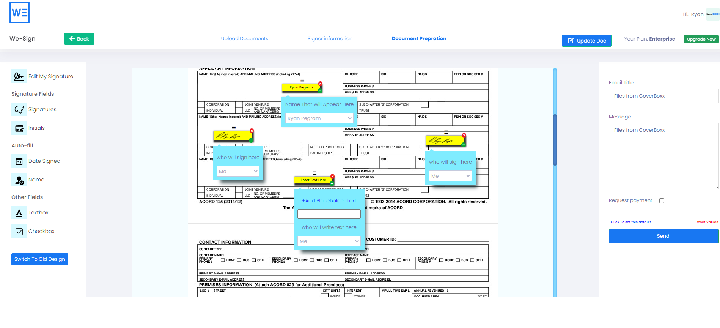Click the drag handle above left signature field
The height and width of the screenshot is (328, 720).
[x=234, y=128]
